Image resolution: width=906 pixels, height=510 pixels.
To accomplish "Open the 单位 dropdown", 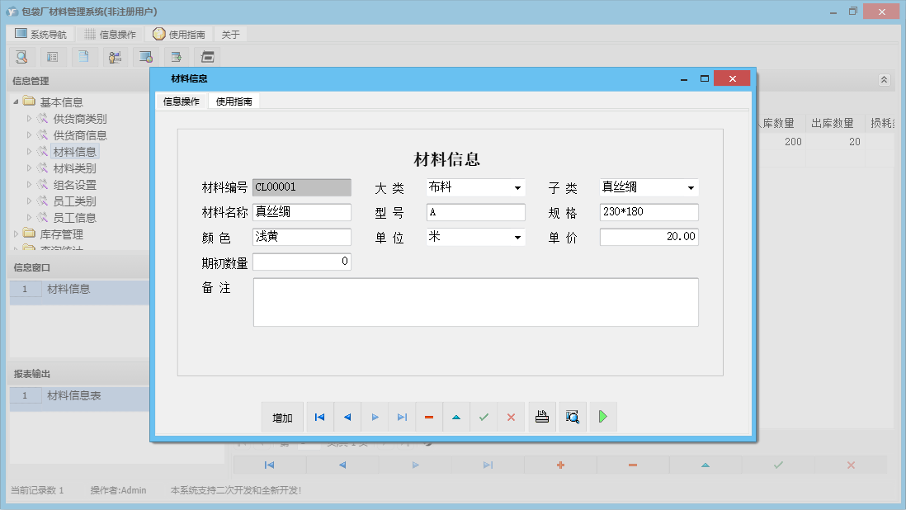I will tap(517, 238).
